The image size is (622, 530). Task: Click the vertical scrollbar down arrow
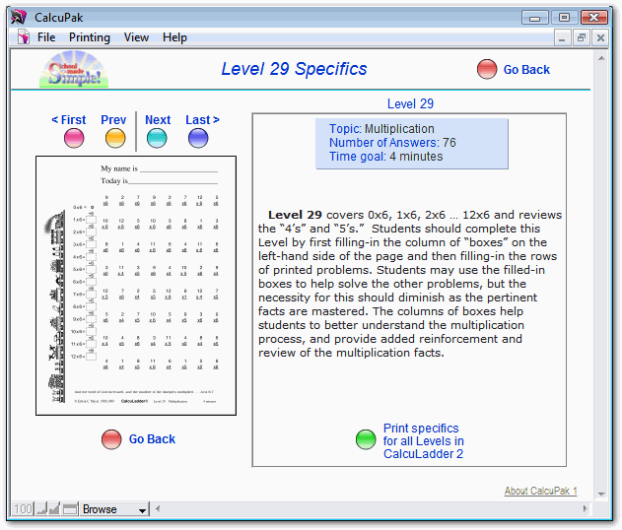tap(601, 494)
